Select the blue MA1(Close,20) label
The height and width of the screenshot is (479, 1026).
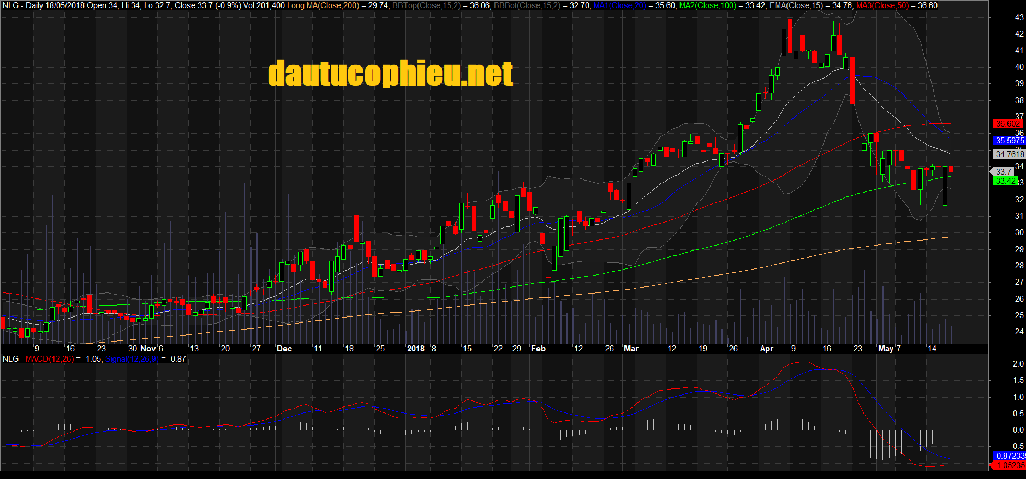tap(619, 5)
